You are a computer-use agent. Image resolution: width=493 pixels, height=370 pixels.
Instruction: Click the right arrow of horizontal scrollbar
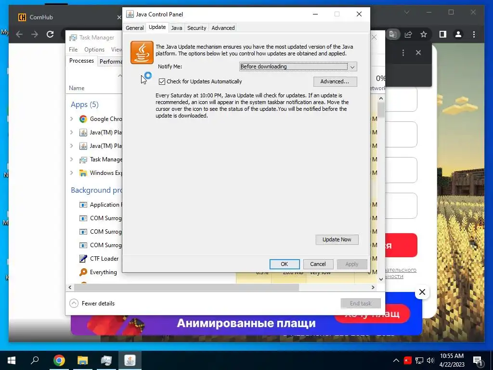[373, 287]
